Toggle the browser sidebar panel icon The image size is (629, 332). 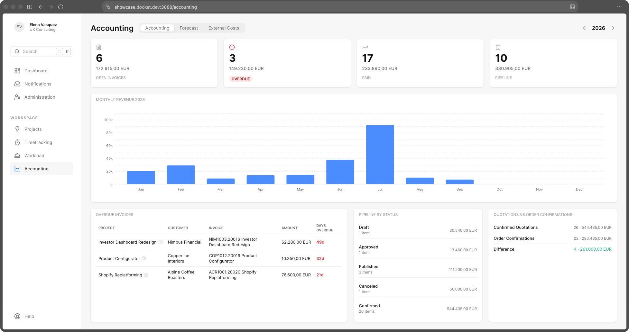(30, 7)
